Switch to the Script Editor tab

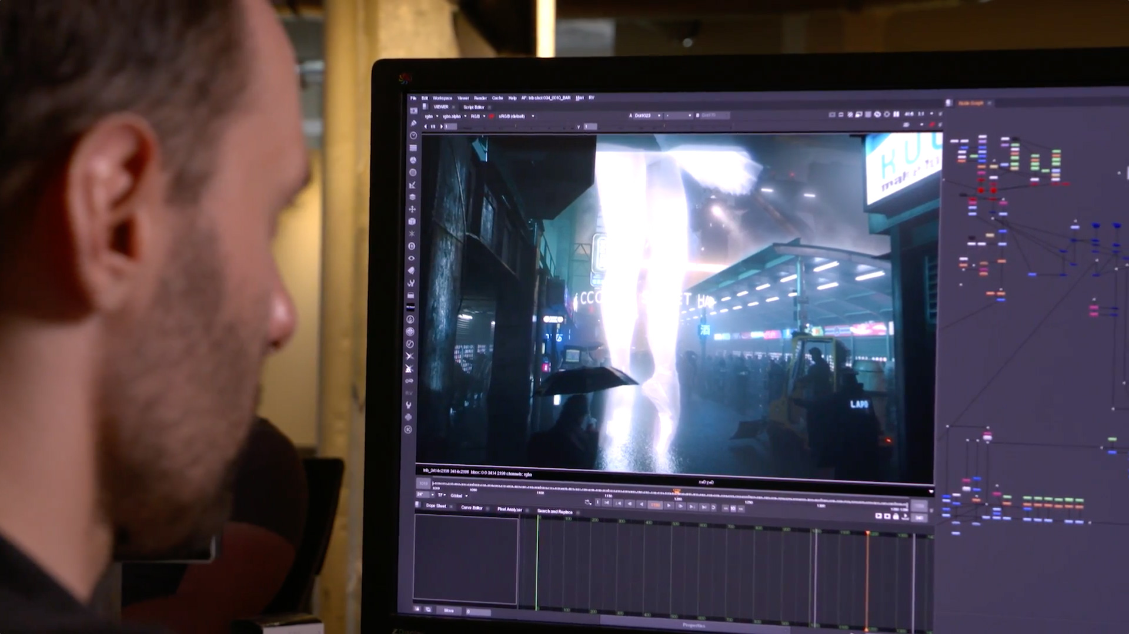474,107
